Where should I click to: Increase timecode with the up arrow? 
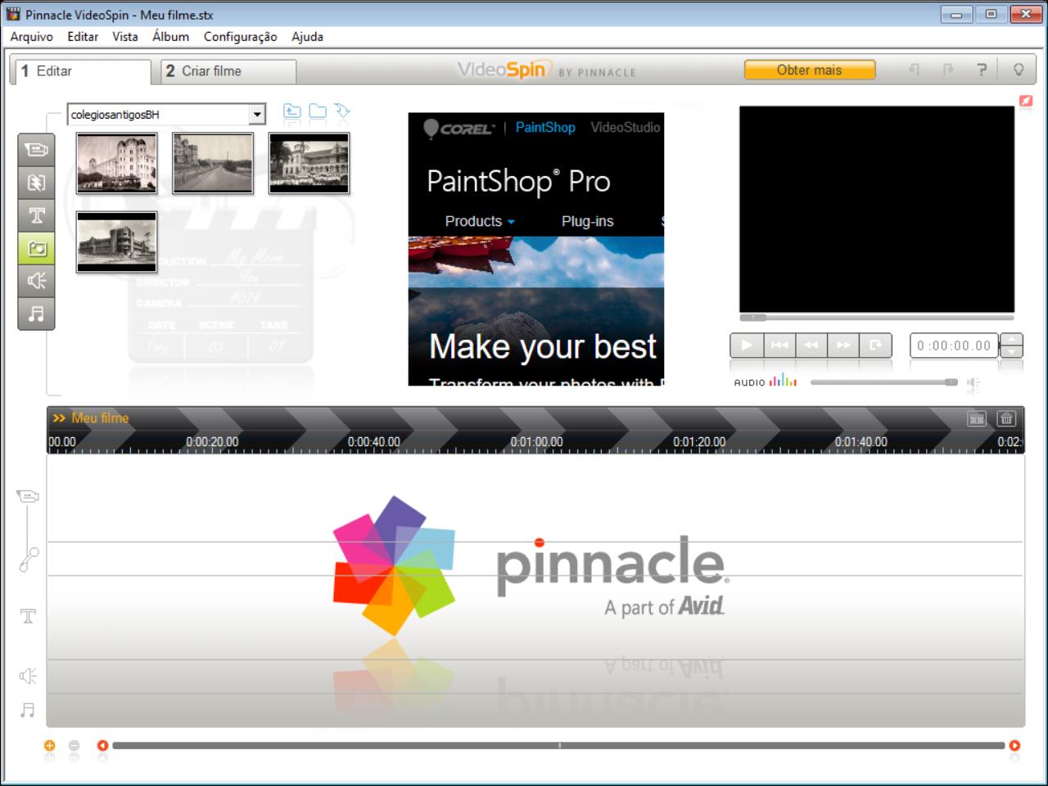(x=1012, y=339)
